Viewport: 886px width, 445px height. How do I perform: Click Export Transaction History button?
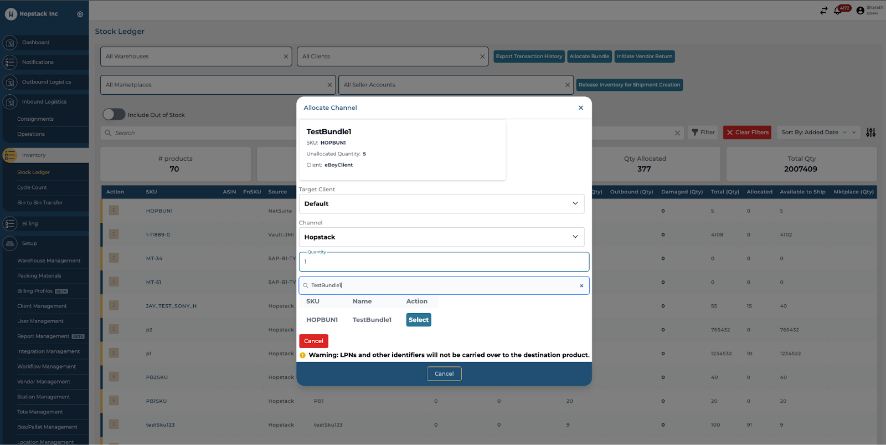pyautogui.click(x=529, y=57)
